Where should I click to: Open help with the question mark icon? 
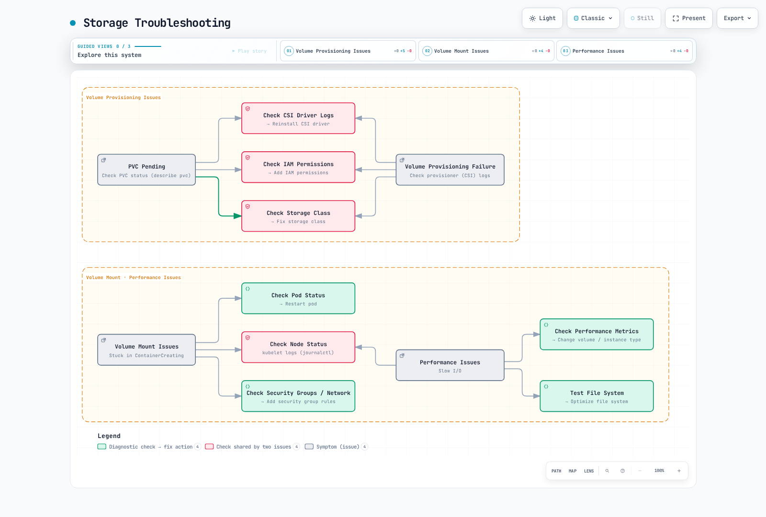[622, 471]
